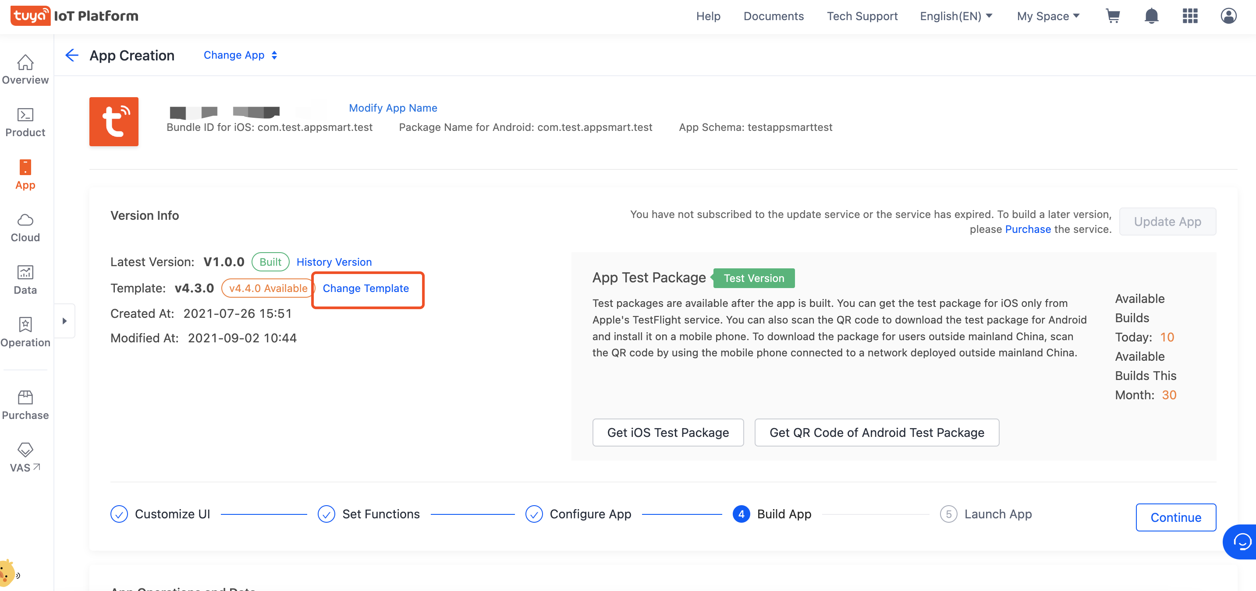Click Get iOS Test Package button
Screen dimensions: 1256x591
pyautogui.click(x=668, y=432)
